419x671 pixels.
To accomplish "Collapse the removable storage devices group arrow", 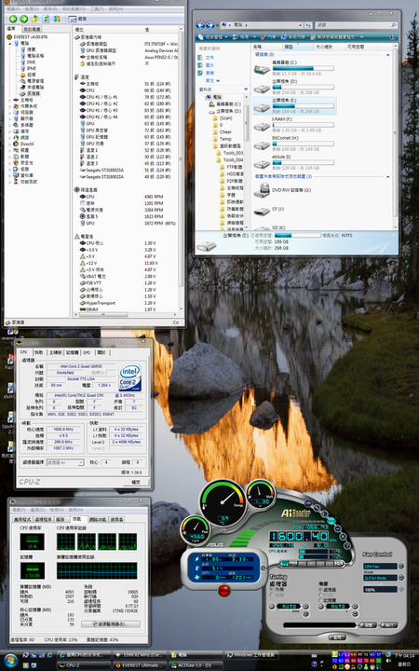I will (387, 176).
